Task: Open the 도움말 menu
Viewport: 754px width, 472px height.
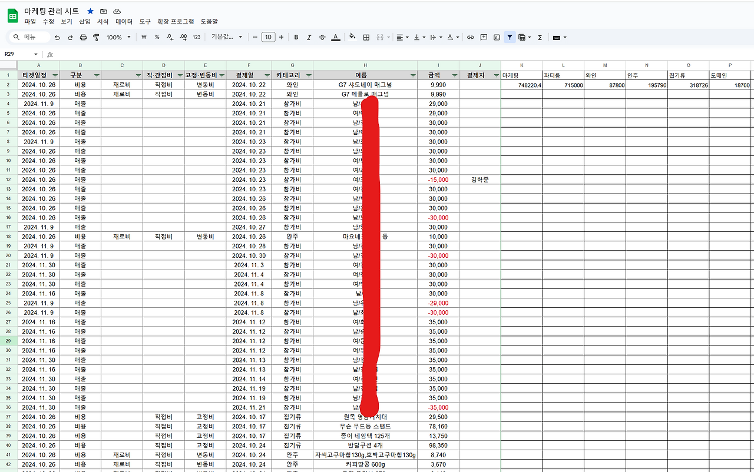Action: (x=209, y=21)
